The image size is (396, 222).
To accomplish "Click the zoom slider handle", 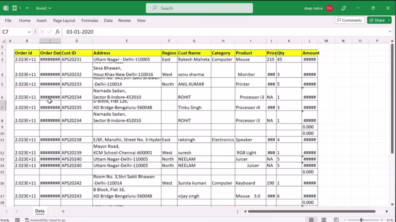I will click(361, 220).
